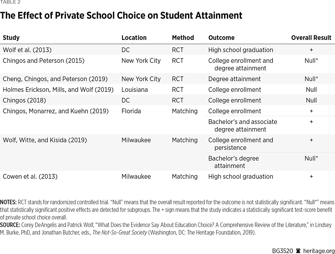The width and height of the screenshot is (335, 254).
Task: Click the Wolf et al. (2013) study cell
Action: click(27, 50)
